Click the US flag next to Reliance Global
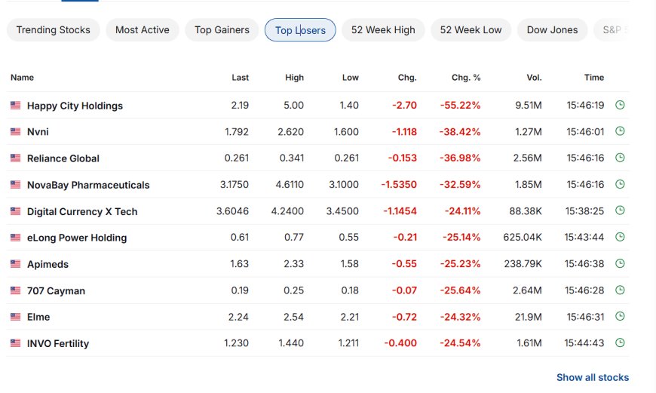The width and height of the screenshot is (656, 393). pyautogui.click(x=16, y=158)
